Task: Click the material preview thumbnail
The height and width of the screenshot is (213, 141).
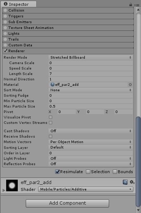Action: pos(12,185)
